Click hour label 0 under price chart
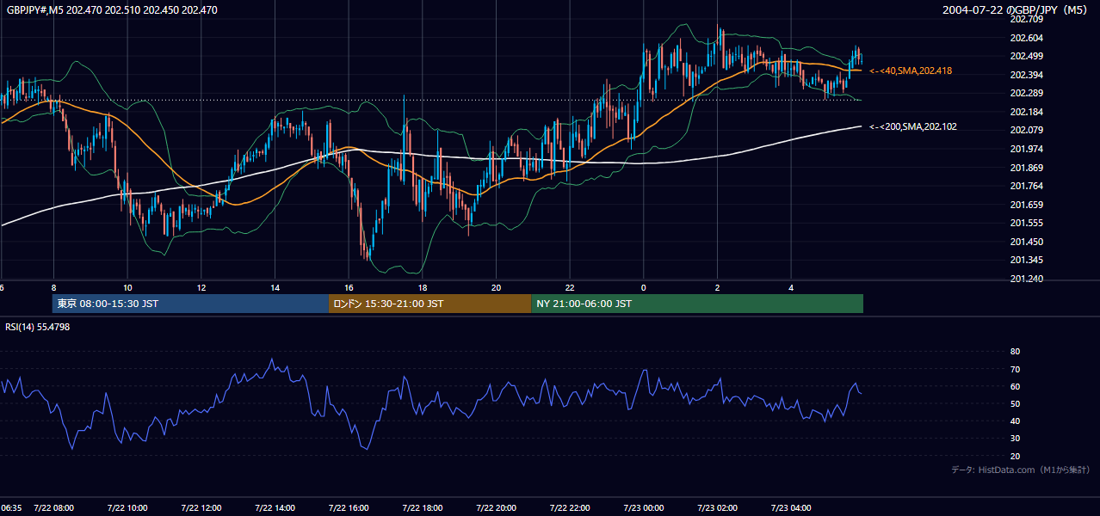 [644, 287]
